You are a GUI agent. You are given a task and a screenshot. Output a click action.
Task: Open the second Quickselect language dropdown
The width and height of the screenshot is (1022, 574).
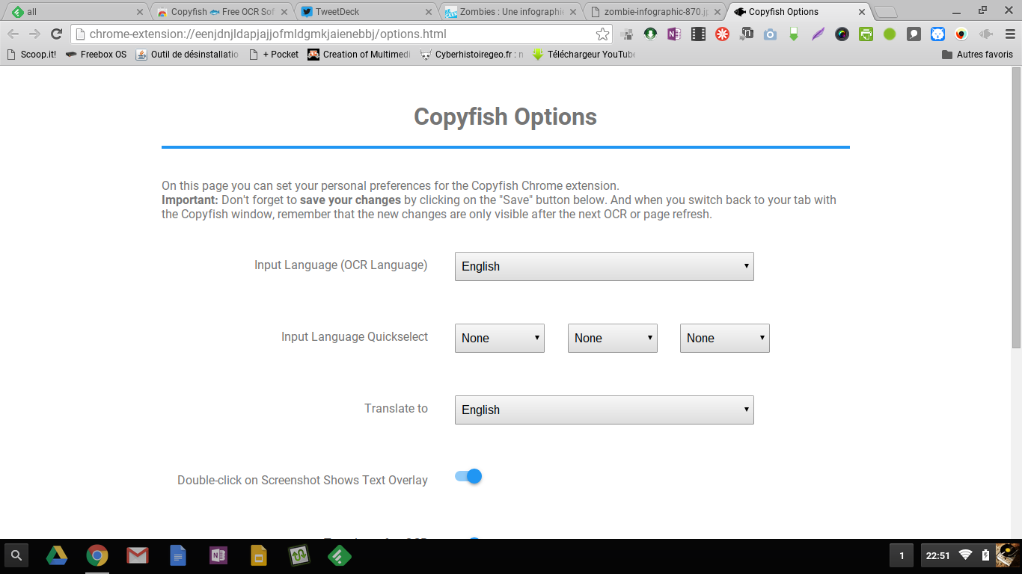tap(612, 338)
